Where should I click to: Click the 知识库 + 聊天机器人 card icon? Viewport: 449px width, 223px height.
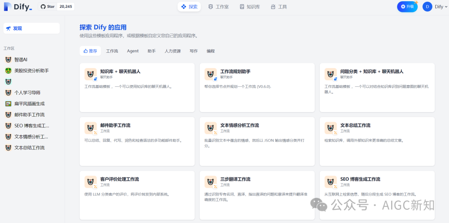point(91,74)
